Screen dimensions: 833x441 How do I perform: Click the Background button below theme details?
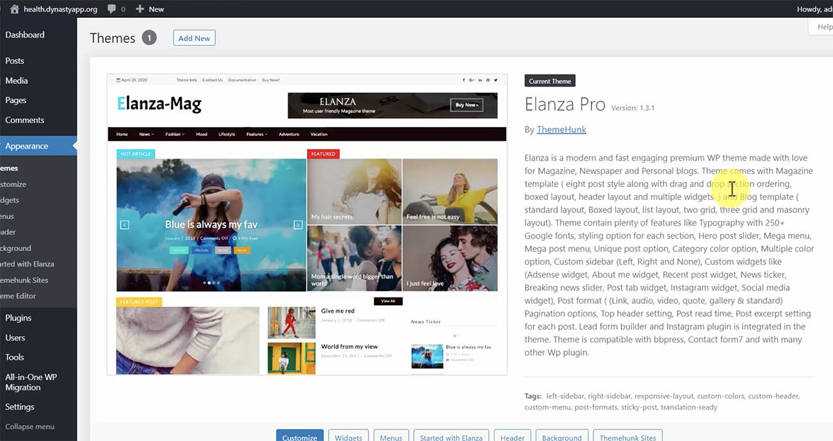[562, 436]
